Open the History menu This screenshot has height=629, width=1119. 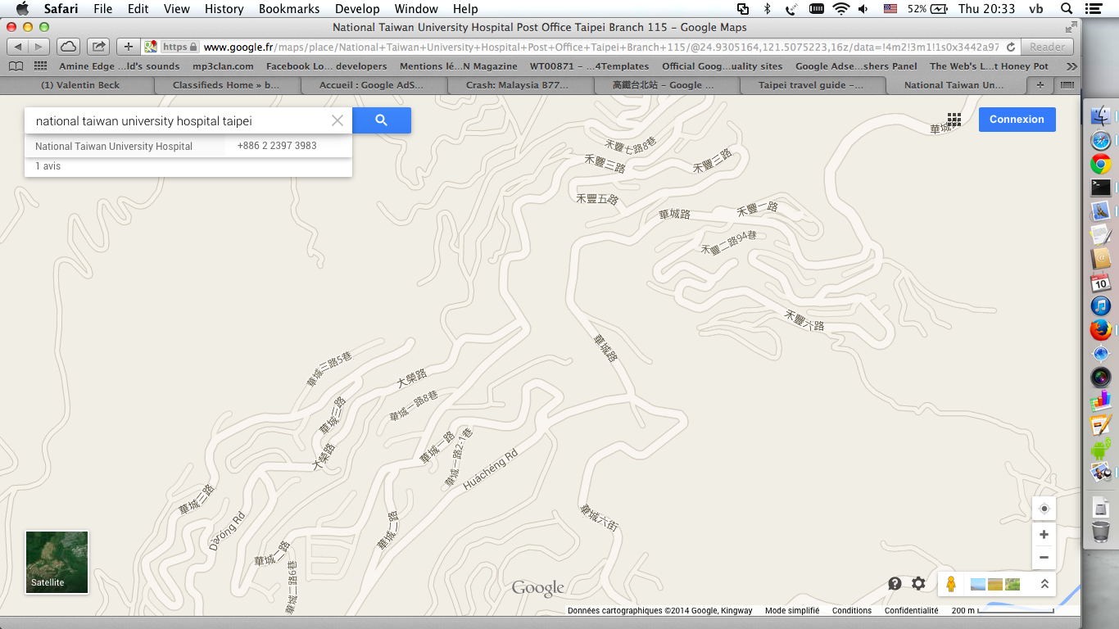click(224, 9)
